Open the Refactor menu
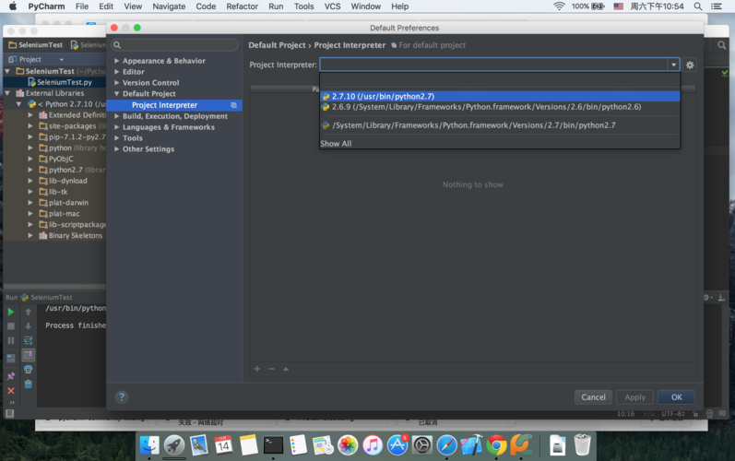The image size is (735, 461). 242,6
